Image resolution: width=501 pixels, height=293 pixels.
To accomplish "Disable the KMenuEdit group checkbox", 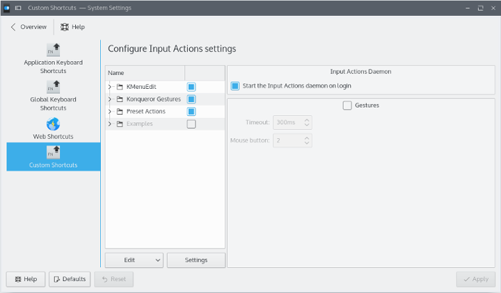I will pos(191,87).
